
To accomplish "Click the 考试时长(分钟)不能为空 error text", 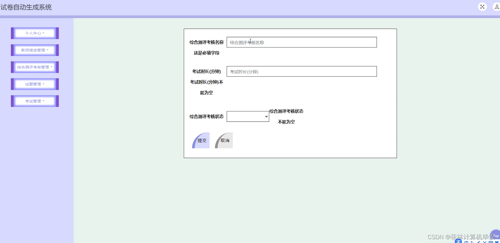I will pos(207,87).
